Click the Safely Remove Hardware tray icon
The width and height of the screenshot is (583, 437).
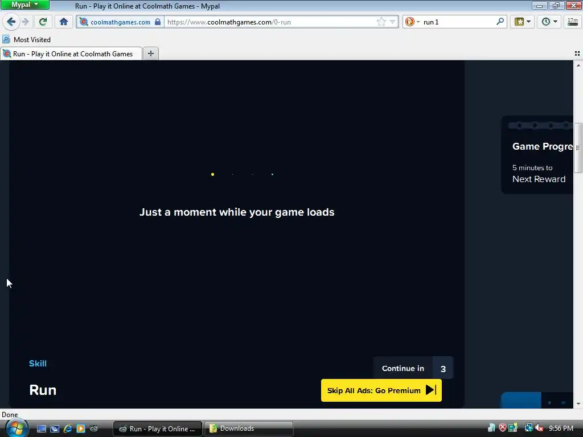(491, 428)
